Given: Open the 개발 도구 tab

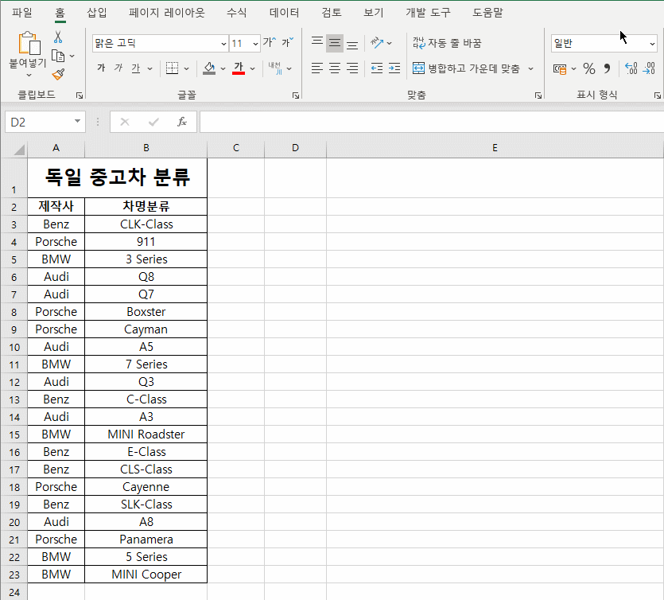Looking at the screenshot, I should 428,13.
